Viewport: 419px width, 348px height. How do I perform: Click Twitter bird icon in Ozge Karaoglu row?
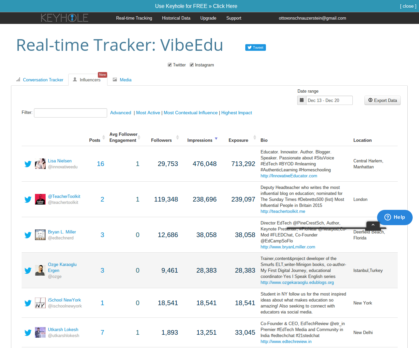coord(28,271)
